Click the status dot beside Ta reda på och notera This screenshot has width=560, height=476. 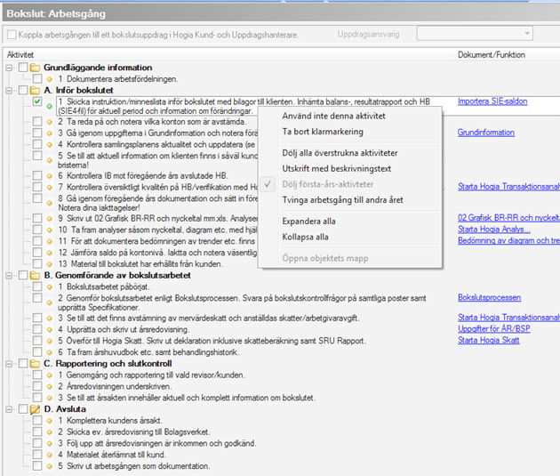(49, 122)
